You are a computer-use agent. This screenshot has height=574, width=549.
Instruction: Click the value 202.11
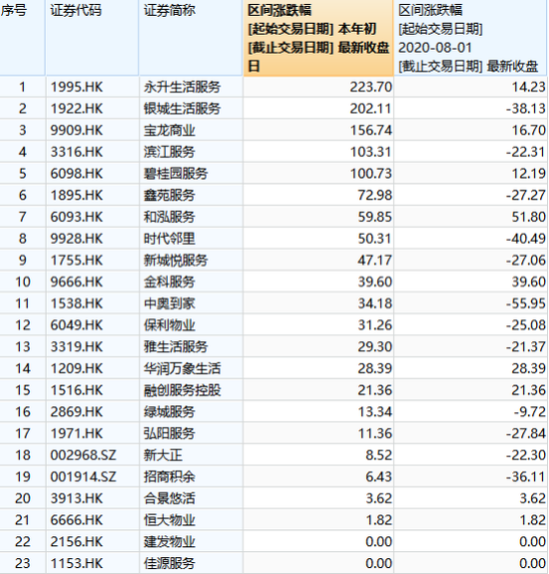tap(370, 109)
